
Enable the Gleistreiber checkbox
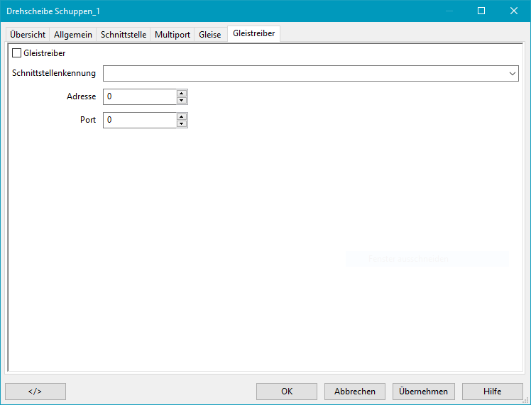(17, 52)
